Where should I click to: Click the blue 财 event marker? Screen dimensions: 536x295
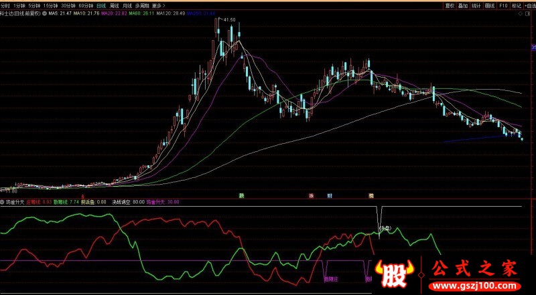click(x=330, y=196)
